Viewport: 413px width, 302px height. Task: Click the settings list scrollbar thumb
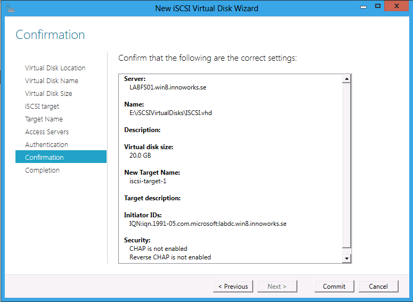click(346, 166)
